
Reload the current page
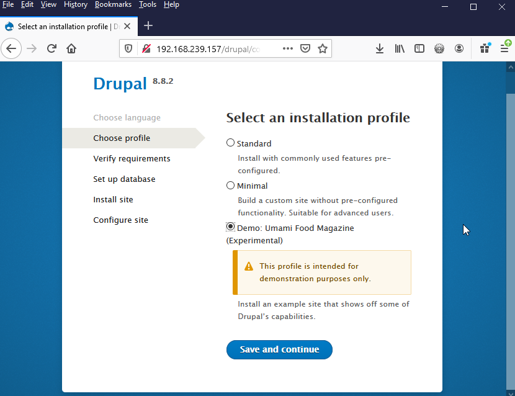coord(52,48)
